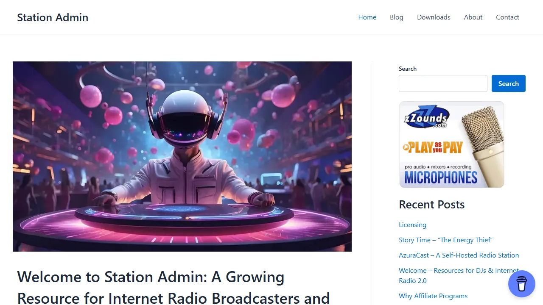Open the AzuraCast self-hosted radio article

459,255
